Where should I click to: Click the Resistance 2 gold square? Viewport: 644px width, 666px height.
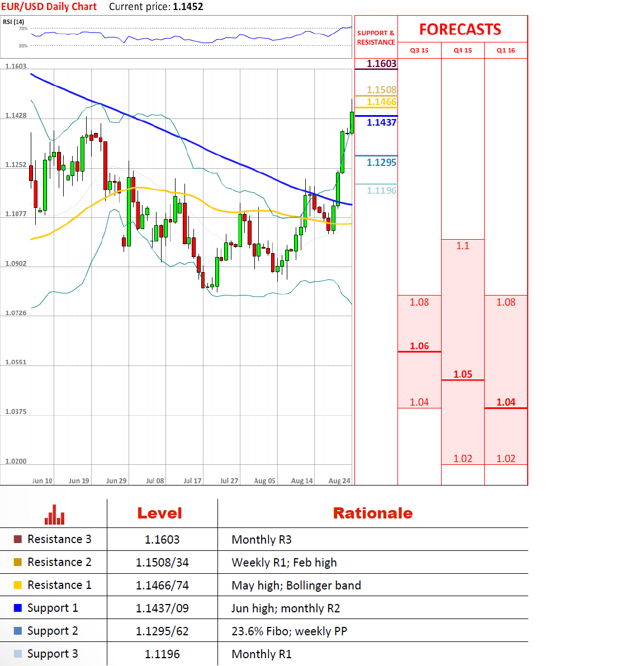tap(18, 562)
